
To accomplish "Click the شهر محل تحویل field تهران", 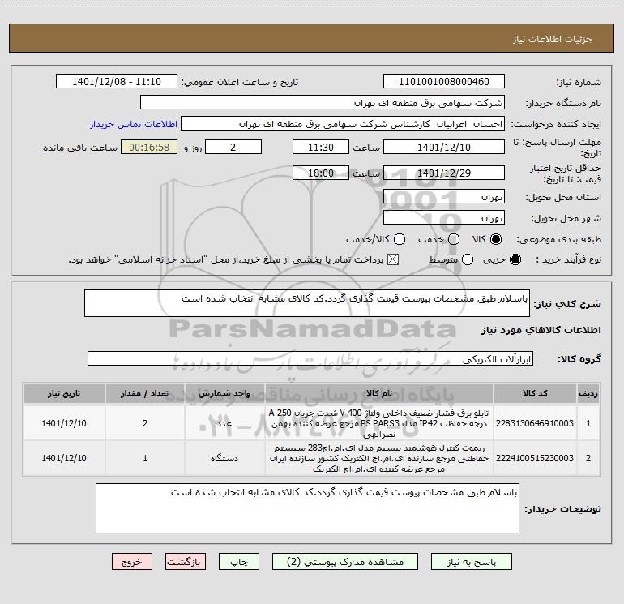I will tap(444, 217).
